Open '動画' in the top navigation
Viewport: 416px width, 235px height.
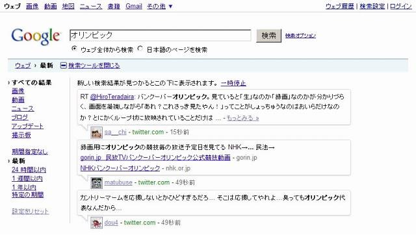coord(51,6)
